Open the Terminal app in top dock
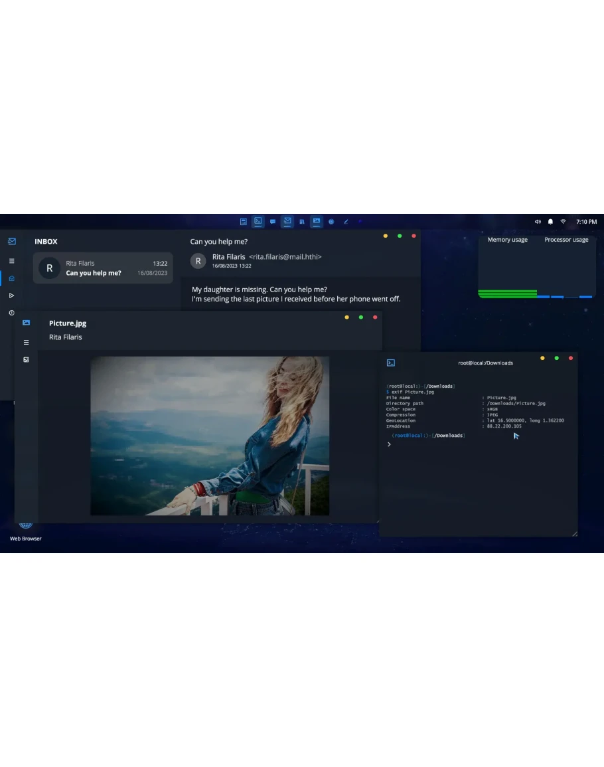Viewport: 604px width, 767px height. tap(258, 221)
